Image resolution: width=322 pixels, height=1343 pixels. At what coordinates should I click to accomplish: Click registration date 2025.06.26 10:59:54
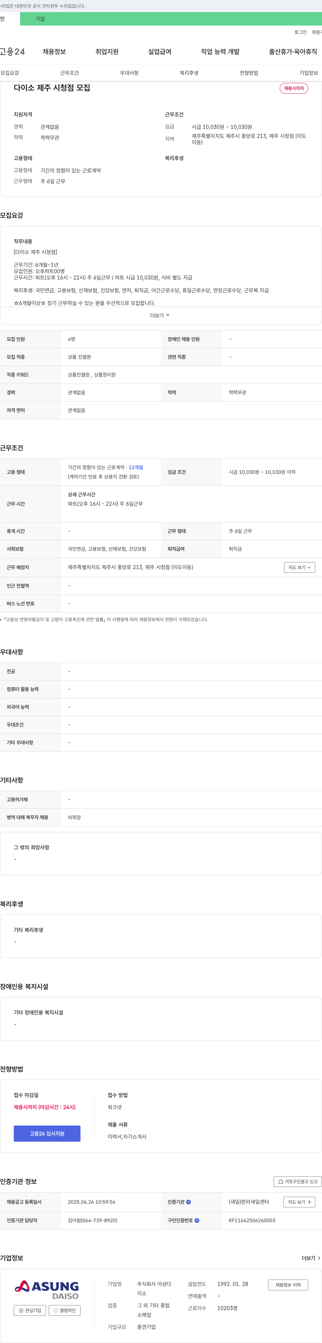[x=92, y=1202]
